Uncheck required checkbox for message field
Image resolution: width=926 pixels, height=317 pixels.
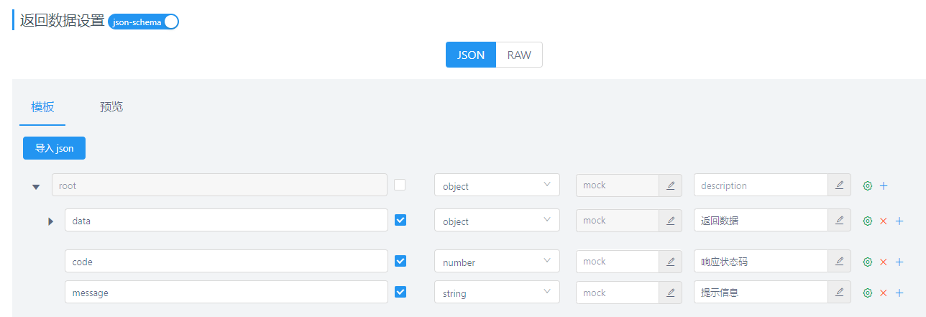(400, 291)
